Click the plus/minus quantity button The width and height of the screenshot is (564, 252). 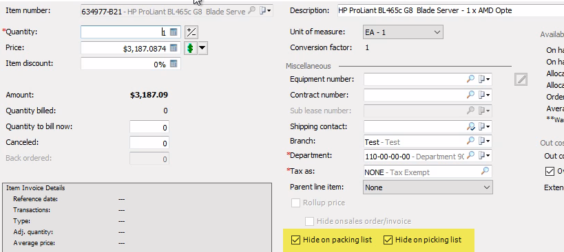[x=191, y=32]
